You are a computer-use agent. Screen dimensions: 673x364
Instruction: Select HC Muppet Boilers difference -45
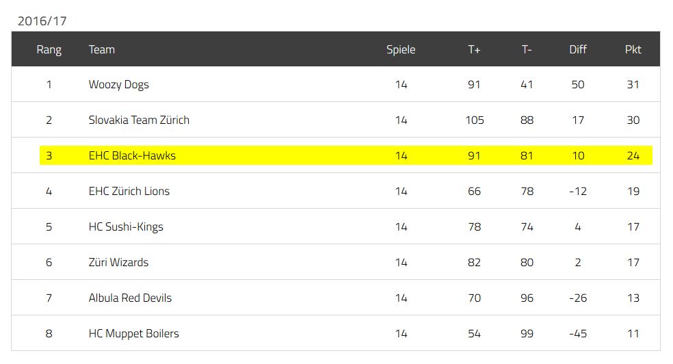coord(578,334)
